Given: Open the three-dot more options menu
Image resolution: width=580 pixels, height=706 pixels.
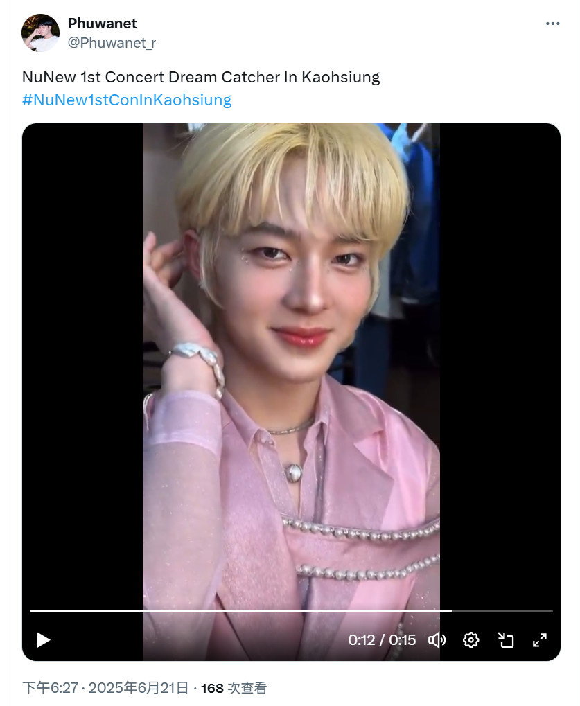Looking at the screenshot, I should (x=552, y=24).
